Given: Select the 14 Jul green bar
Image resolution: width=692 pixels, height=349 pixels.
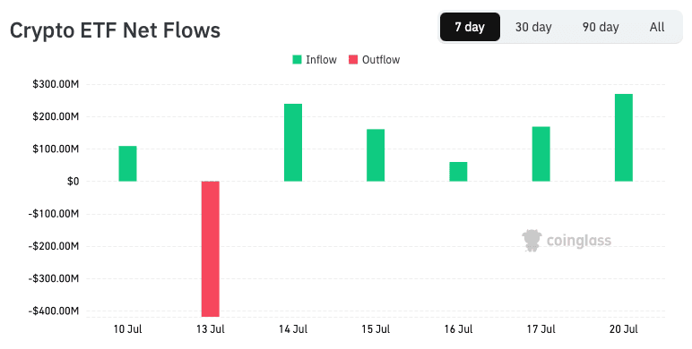Looking at the screenshot, I should pos(293,142).
